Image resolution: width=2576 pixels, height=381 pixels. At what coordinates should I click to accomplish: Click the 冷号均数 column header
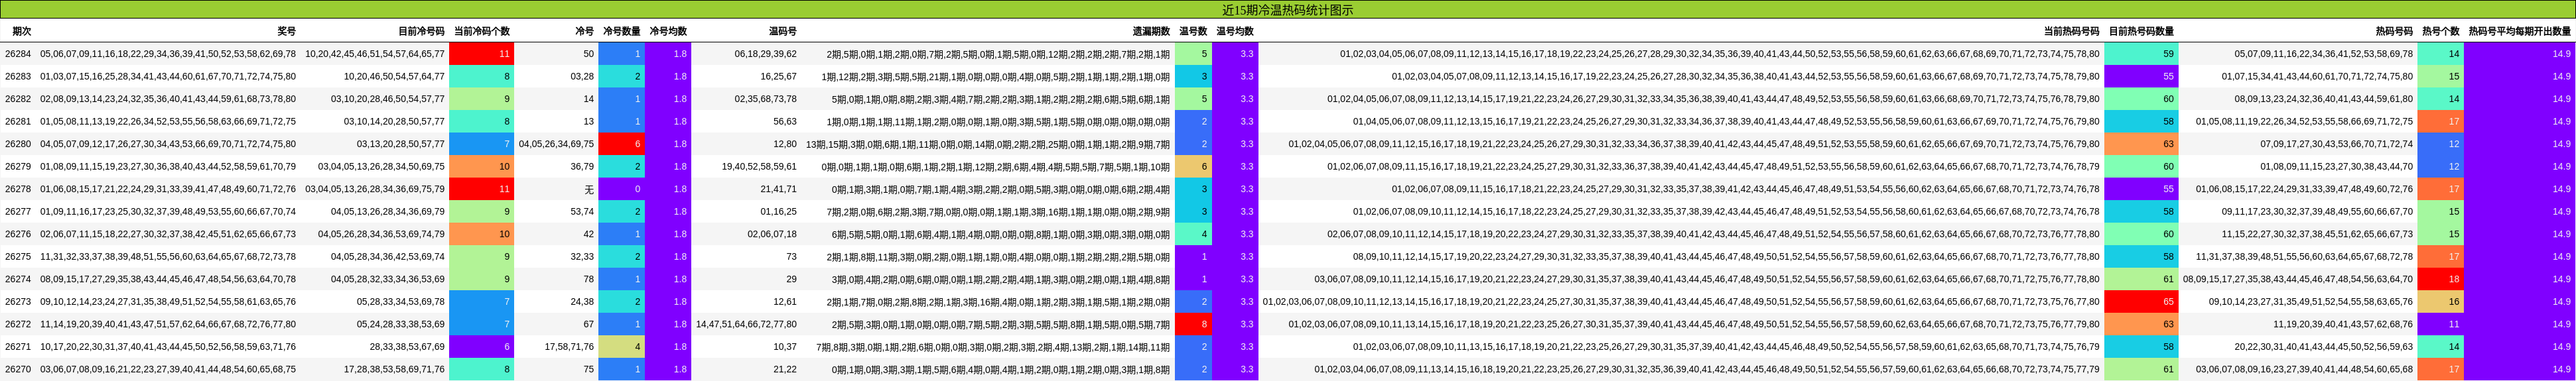667,32
